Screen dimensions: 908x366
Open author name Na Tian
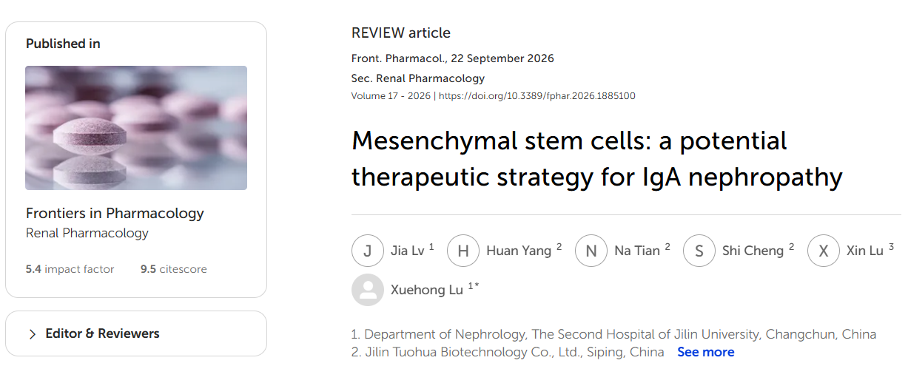pos(637,251)
